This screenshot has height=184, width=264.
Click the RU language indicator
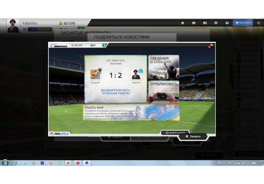219,163
